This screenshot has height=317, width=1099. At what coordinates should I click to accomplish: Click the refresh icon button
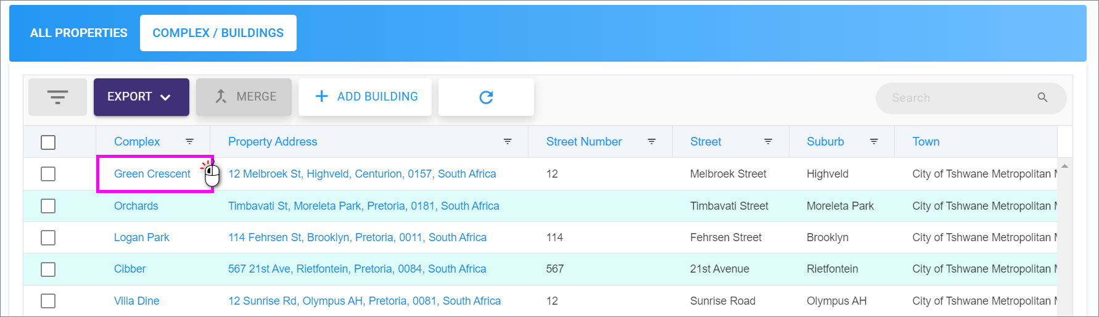coord(486,97)
